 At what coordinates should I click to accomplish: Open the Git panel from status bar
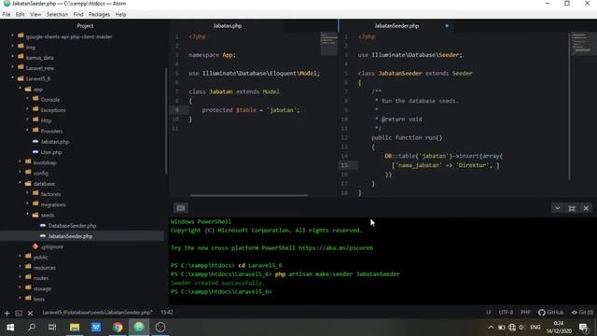[x=582, y=313]
